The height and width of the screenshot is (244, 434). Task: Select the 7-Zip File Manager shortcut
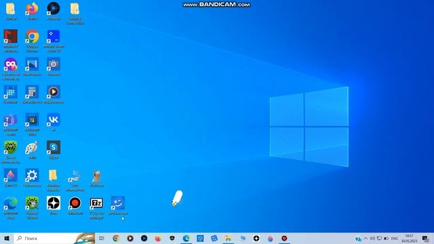pyautogui.click(x=96, y=208)
